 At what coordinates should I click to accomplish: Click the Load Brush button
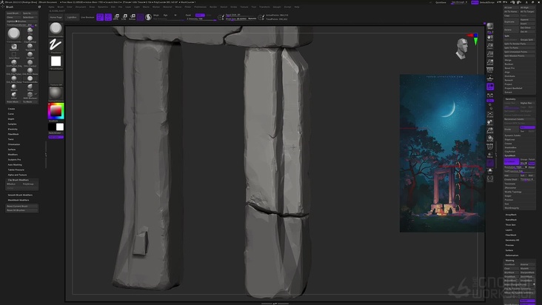[13, 13]
